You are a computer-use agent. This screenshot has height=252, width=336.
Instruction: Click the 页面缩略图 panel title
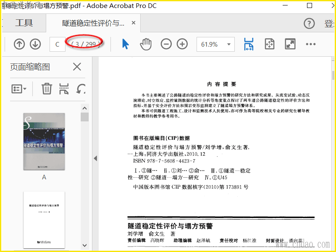tap(30, 67)
